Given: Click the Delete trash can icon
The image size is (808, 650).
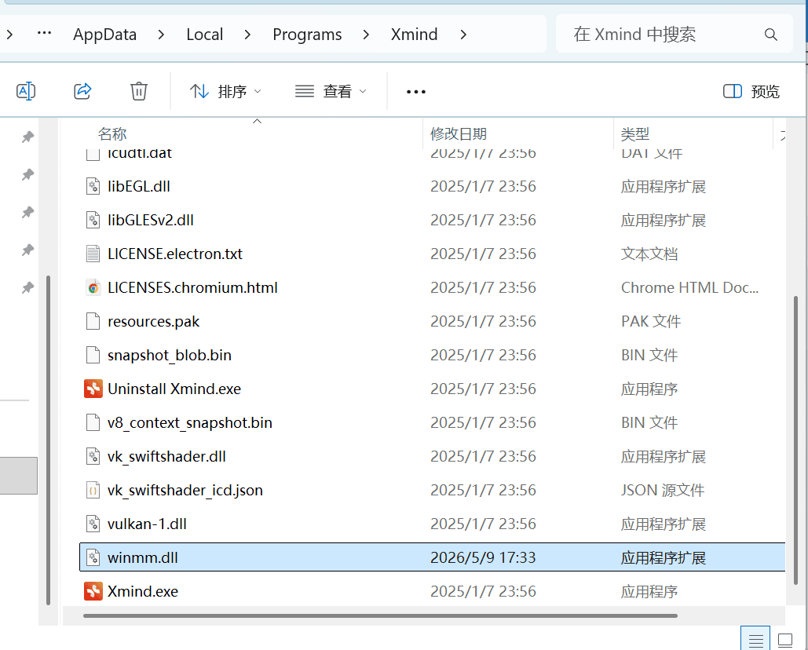Looking at the screenshot, I should [x=139, y=91].
